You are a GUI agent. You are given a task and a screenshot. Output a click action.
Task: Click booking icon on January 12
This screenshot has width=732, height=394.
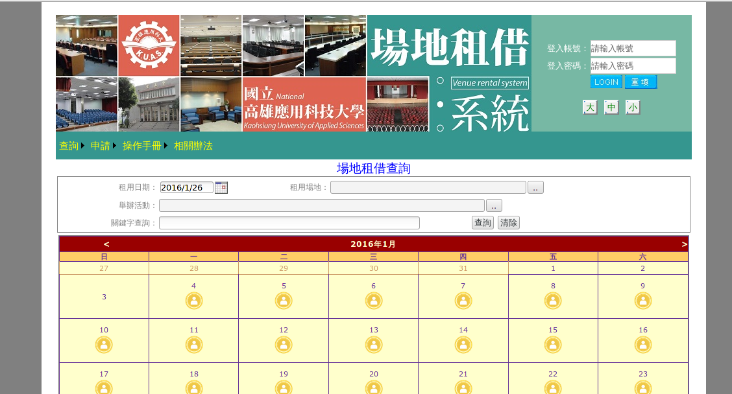pos(284,345)
